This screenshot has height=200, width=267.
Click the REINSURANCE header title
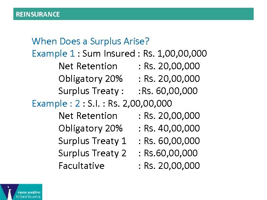37,14
